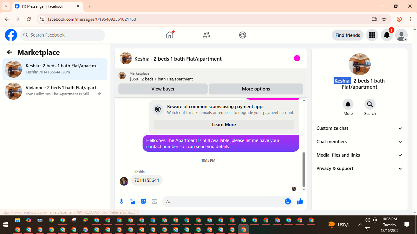The height and width of the screenshot is (234, 417).
Task: Open the Keshia conversation in the list
Action: click(x=55, y=69)
